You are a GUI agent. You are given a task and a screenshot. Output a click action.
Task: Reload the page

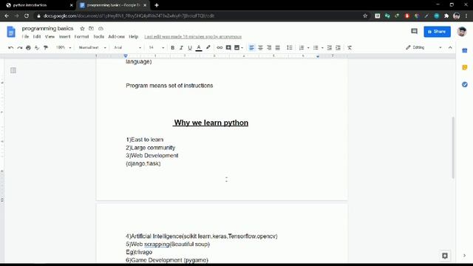click(27, 16)
